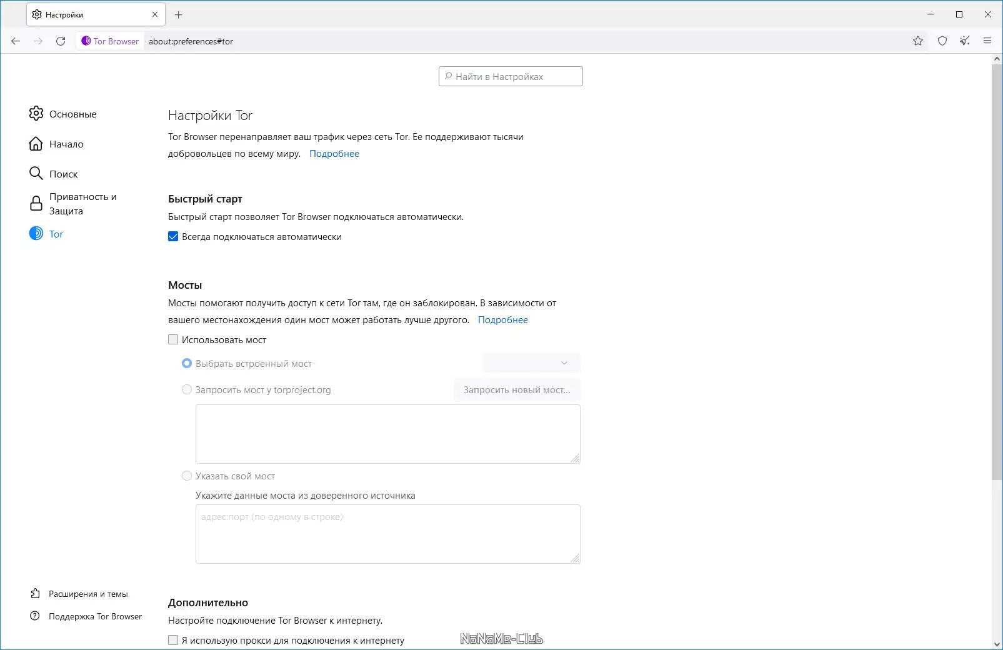
Task: Minimize the browser window
Action: [x=931, y=14]
